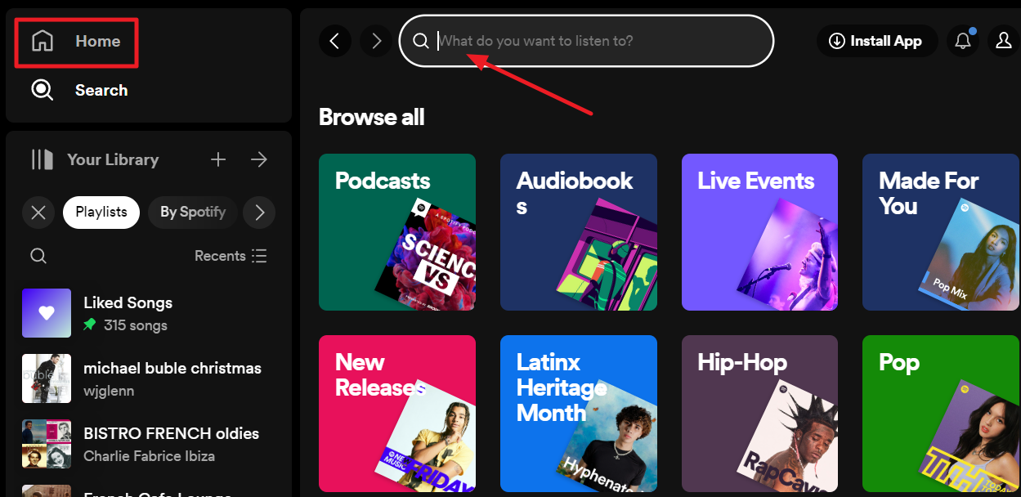This screenshot has height=497, width=1021.
Task: Clear library filters with X button
Action: (x=38, y=213)
